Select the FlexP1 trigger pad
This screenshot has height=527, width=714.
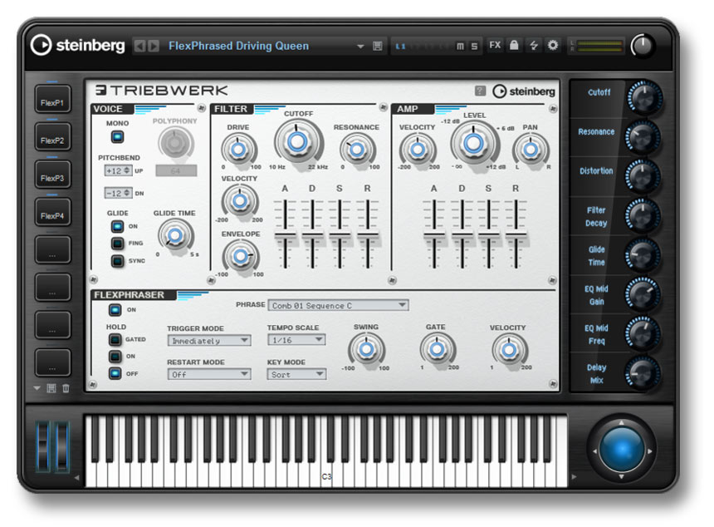click(x=52, y=100)
